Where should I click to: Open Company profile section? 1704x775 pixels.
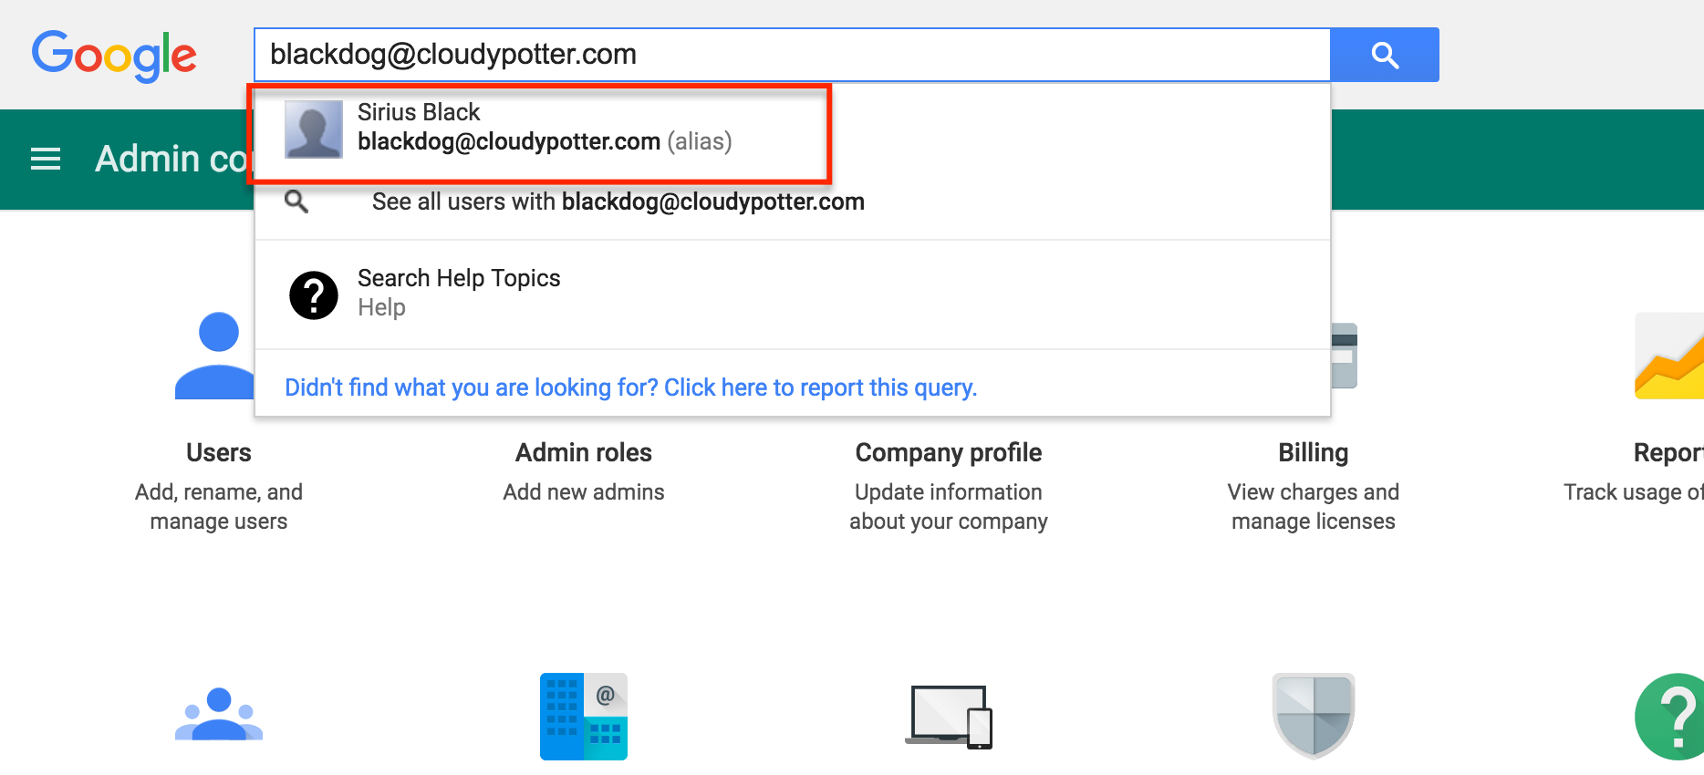coord(949,452)
